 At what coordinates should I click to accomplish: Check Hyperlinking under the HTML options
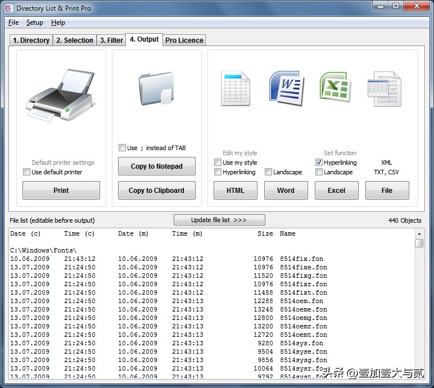pos(218,172)
